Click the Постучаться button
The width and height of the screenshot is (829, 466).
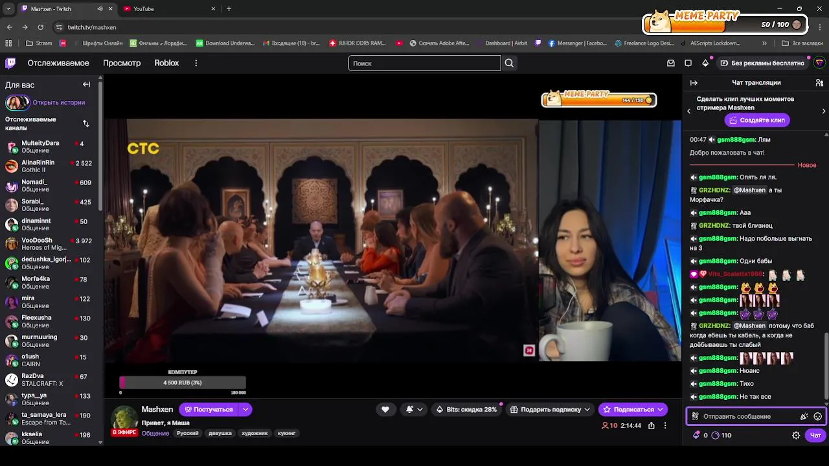pyautogui.click(x=208, y=409)
